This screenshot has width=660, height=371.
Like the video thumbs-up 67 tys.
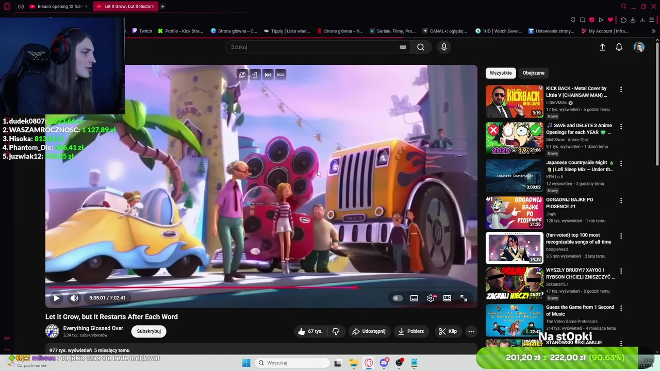(x=310, y=331)
